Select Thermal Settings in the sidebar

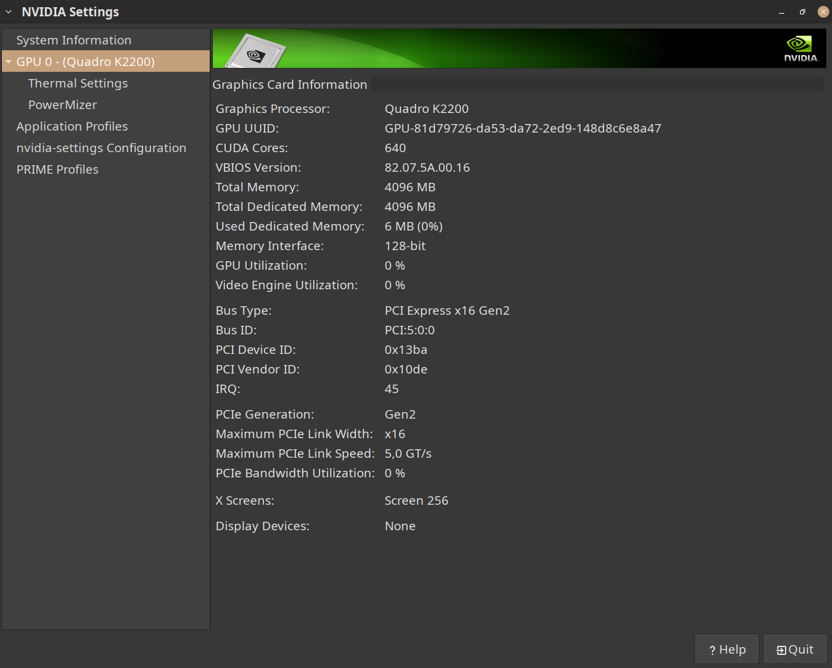pos(78,83)
